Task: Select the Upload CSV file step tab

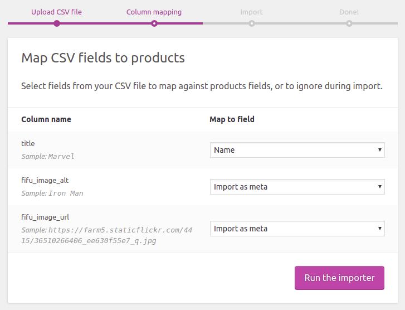Action: click(x=56, y=12)
